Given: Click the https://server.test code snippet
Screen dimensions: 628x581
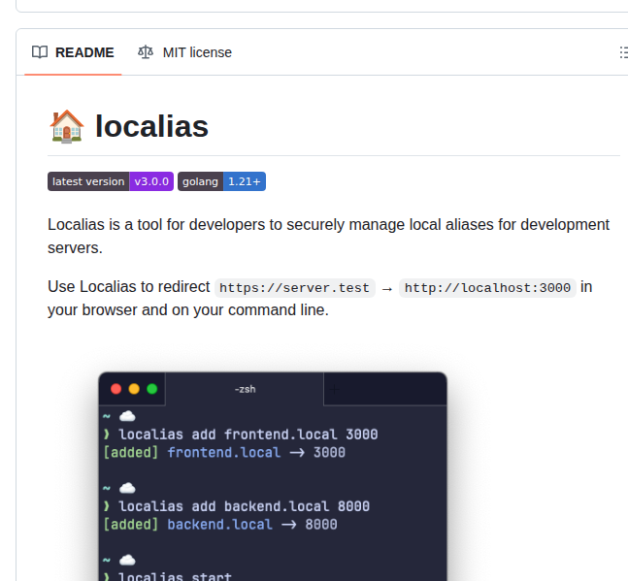Looking at the screenshot, I should (294, 288).
